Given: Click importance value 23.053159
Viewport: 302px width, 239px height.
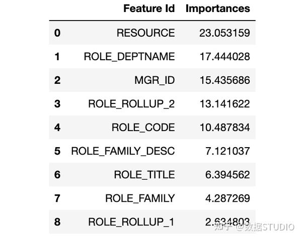Looking at the screenshot, I should [x=224, y=33].
